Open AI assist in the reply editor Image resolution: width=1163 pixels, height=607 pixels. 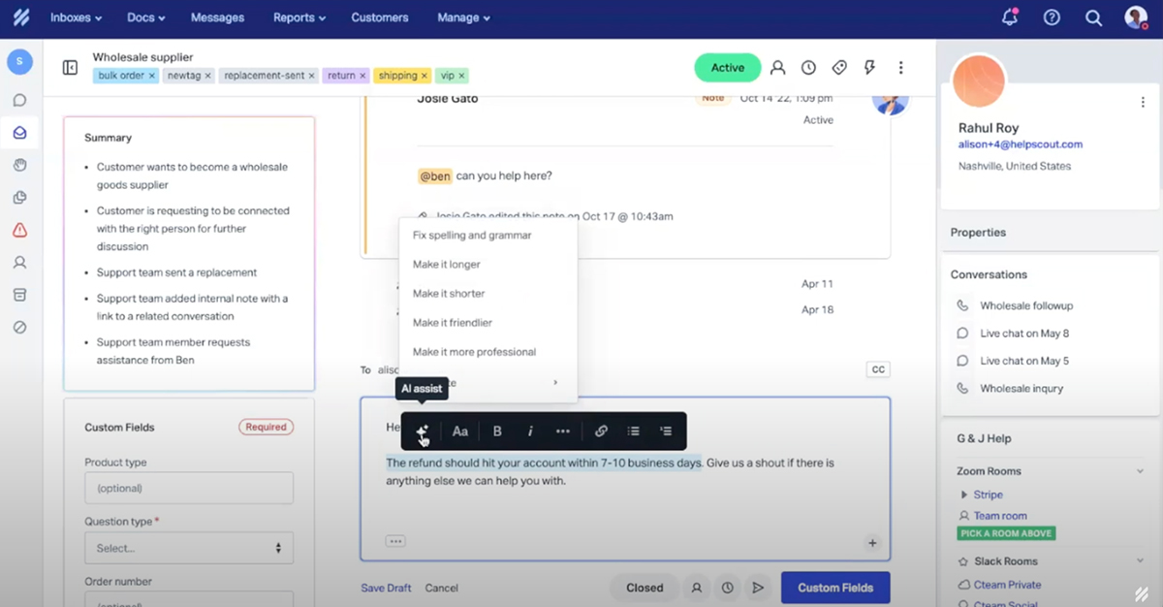pyautogui.click(x=422, y=431)
